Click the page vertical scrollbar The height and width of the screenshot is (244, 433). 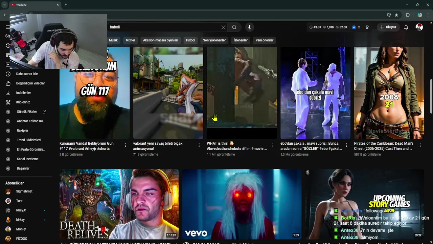431,97
